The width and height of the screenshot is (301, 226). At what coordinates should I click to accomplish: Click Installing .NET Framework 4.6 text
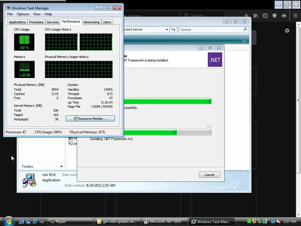[x=111, y=139]
